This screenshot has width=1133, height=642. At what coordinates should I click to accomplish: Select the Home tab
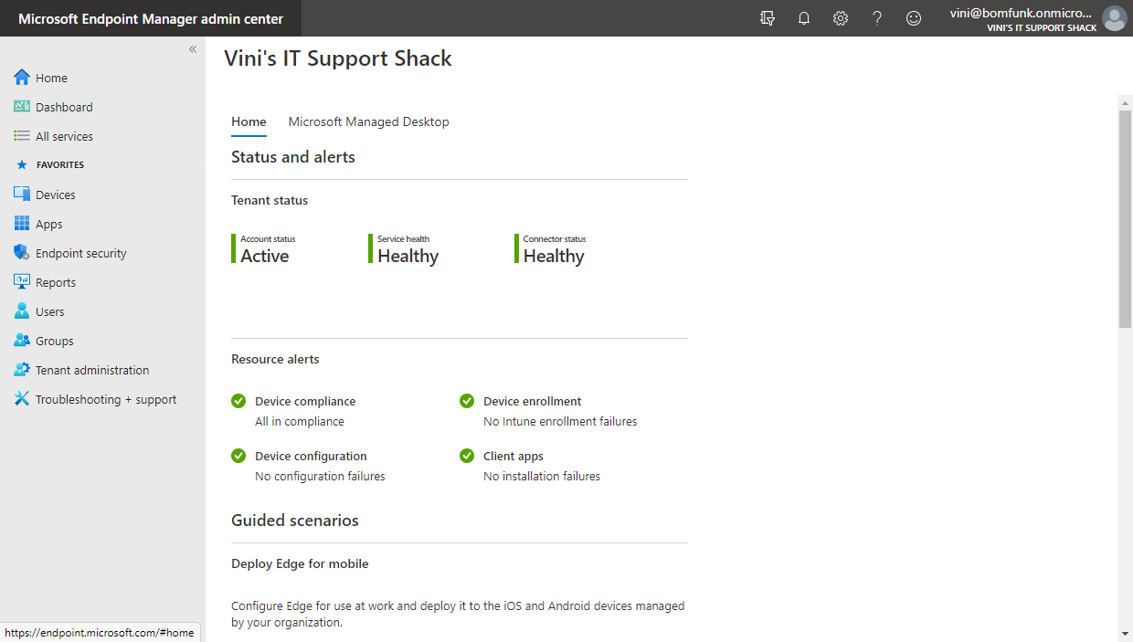click(x=249, y=121)
